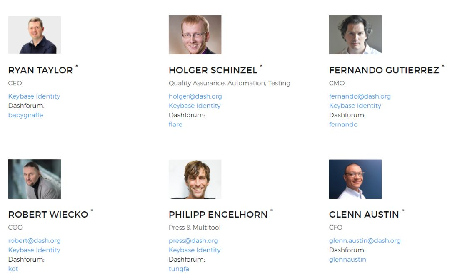Go to the flare Dashforum profile
The width and height of the screenshot is (450, 277).
point(175,124)
